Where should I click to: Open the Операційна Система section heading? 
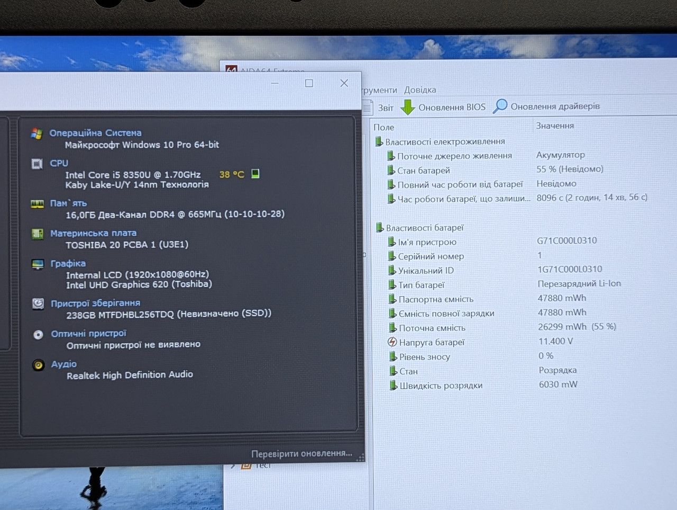(x=96, y=133)
